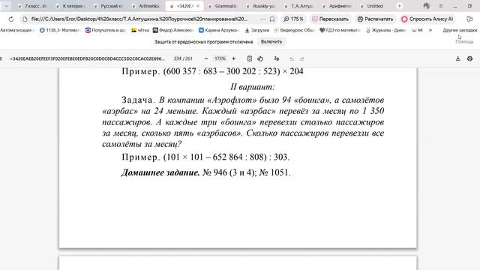This screenshot has width=480, height=270.
Task: Open the side panel icon at right
Action: 469,19
